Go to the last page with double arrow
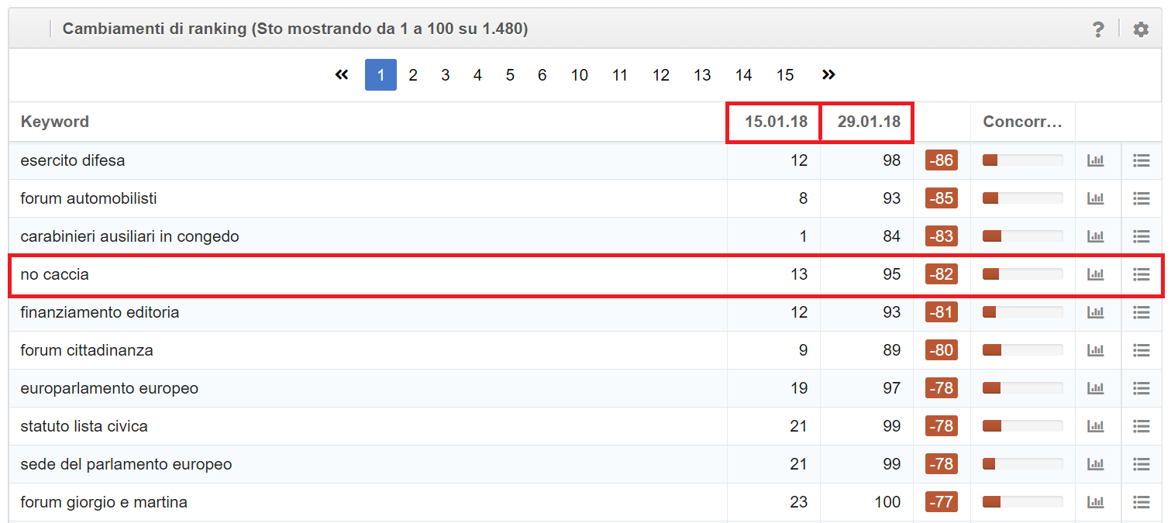Viewport: 1171px width, 523px height. (x=828, y=75)
